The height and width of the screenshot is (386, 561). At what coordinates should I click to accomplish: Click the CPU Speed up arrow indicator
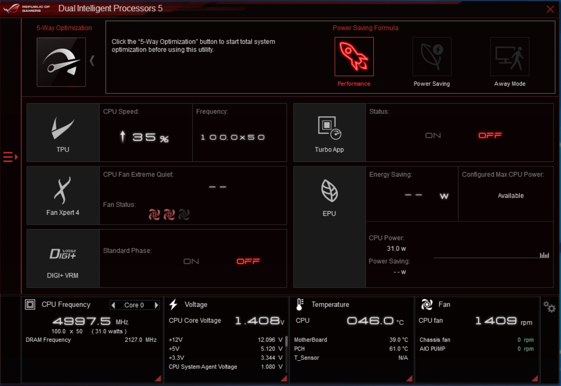point(122,136)
